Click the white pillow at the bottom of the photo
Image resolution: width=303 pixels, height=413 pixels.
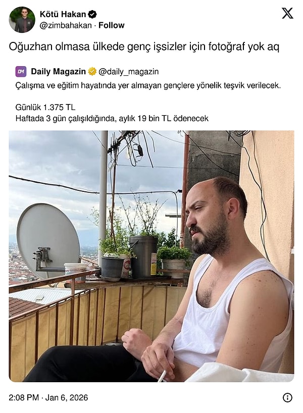(238, 373)
